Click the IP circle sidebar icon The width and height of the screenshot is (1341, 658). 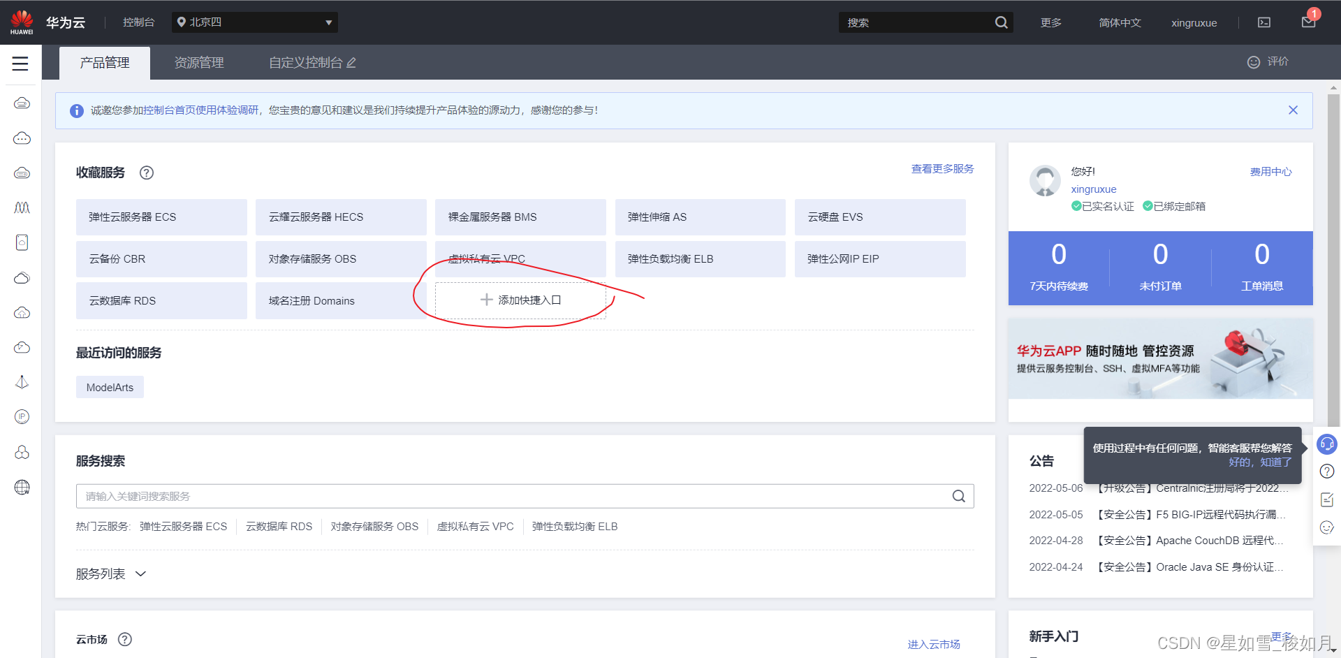pos(22,417)
